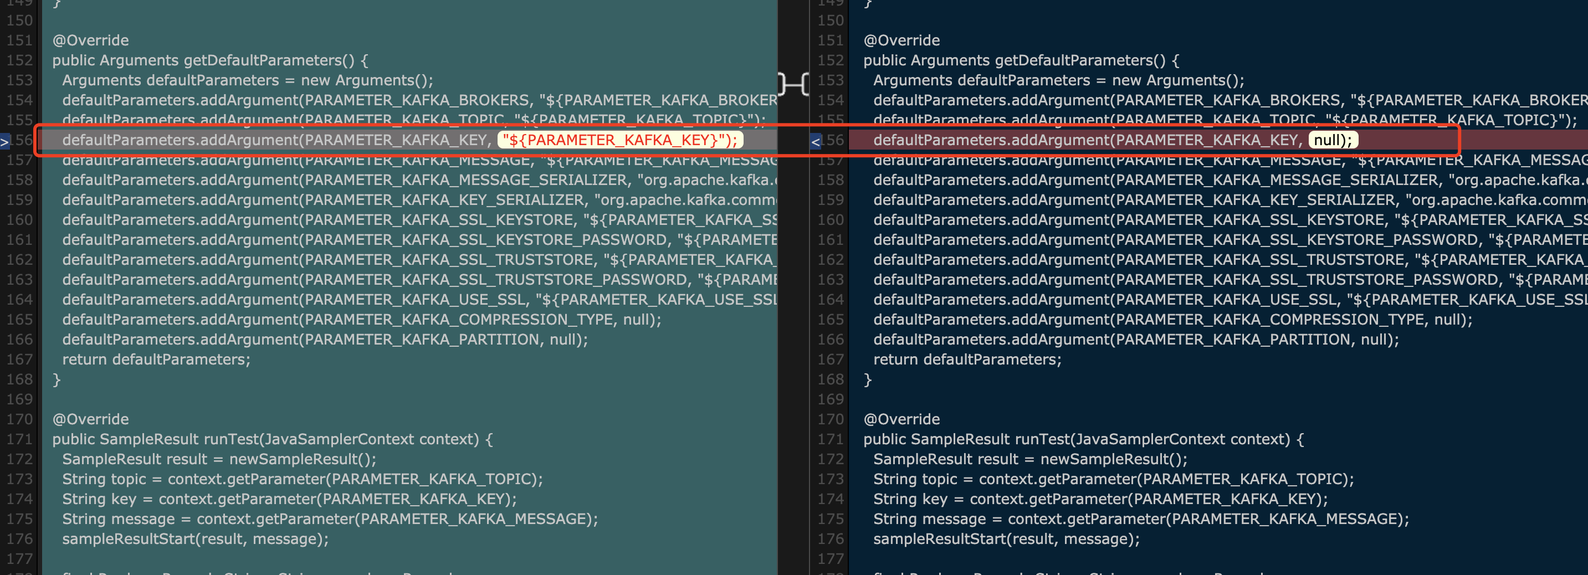Viewport: 1588px width, 575px height.
Task: Click left PARAMETER_KAFKA_PARTITION, null line
Action: pyautogui.click(x=325, y=340)
